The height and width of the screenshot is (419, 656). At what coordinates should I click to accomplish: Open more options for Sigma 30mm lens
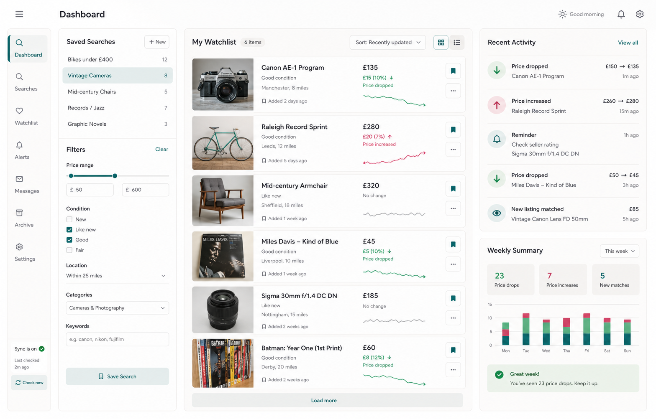coord(453,318)
